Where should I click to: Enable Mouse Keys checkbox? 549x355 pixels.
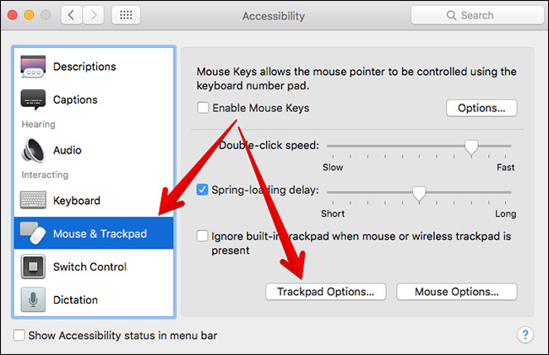[x=203, y=108]
